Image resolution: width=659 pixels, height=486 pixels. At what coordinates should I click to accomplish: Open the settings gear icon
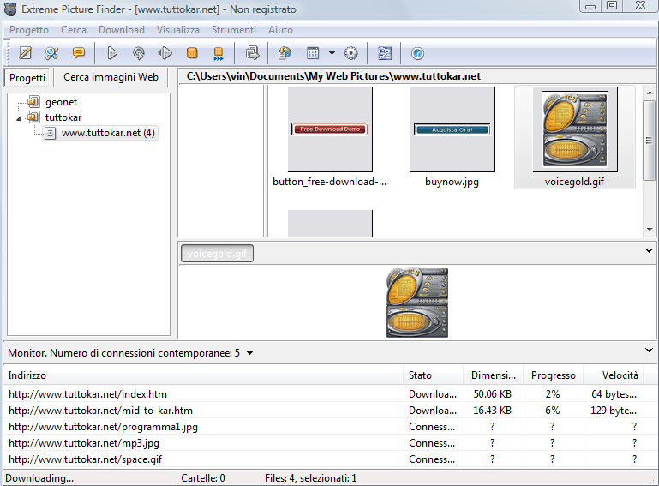(x=350, y=53)
